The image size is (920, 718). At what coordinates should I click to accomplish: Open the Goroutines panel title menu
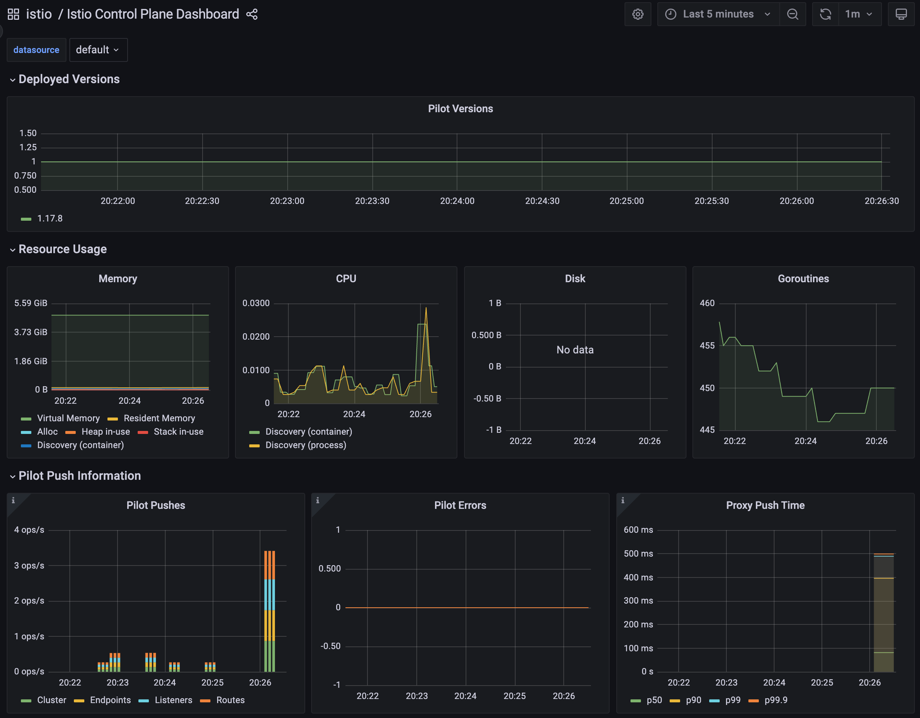(x=803, y=279)
